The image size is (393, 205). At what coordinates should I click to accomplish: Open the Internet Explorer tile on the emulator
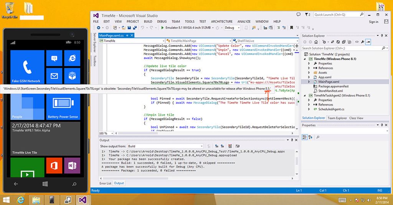pyautogui.click(x=71, y=58)
